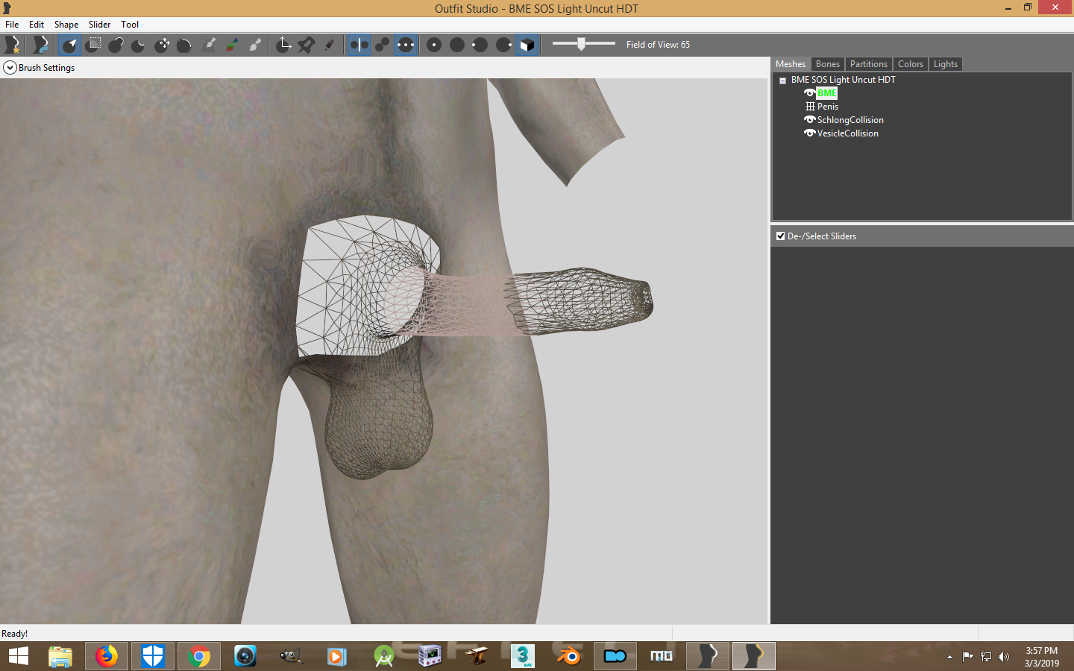The height and width of the screenshot is (671, 1074).
Task: Toggle visibility of SchlongCollision mesh
Action: (x=810, y=120)
